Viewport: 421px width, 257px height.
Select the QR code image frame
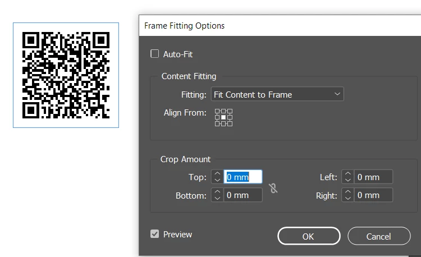tap(66, 75)
